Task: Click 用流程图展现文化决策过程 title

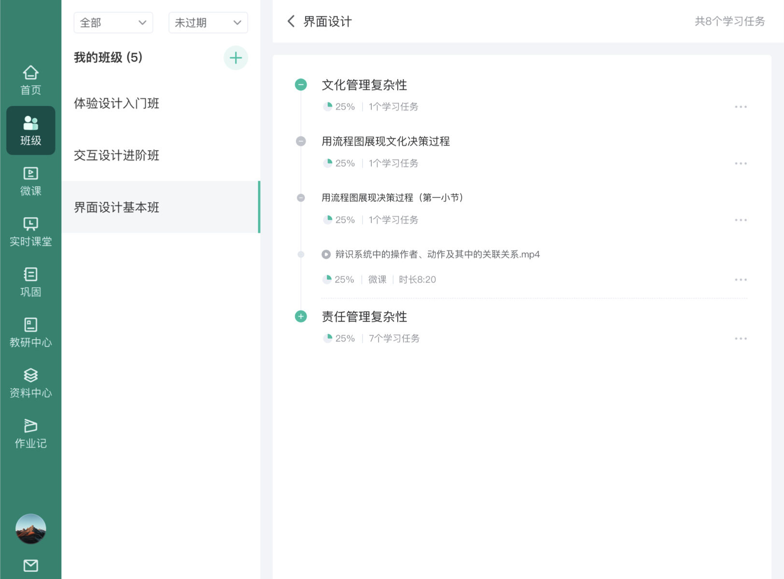Action: click(386, 141)
